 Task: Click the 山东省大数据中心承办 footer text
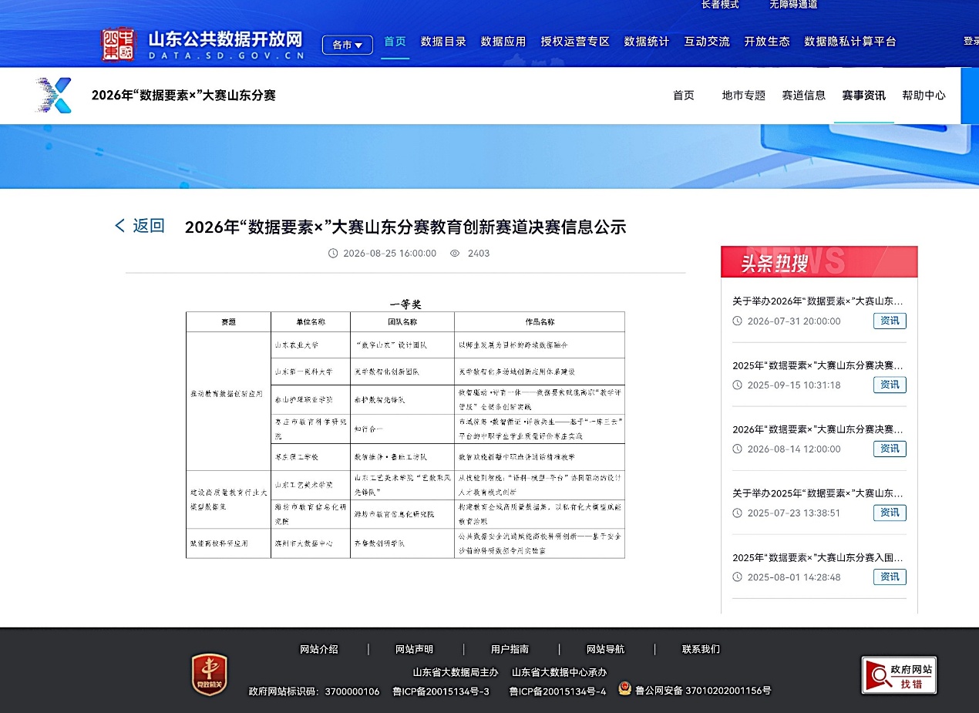[x=560, y=672]
